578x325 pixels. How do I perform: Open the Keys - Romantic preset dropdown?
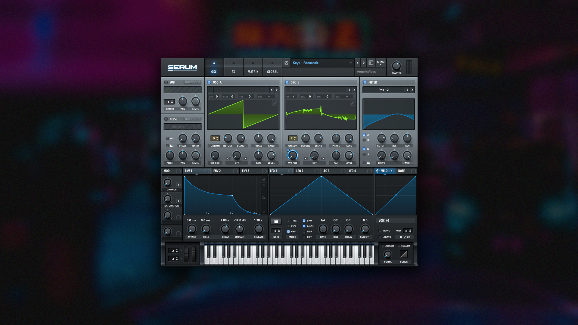click(x=322, y=63)
